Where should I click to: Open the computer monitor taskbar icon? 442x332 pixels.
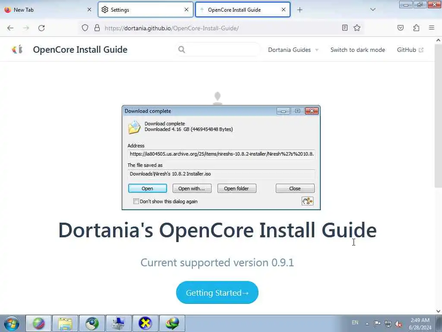[x=118, y=323]
